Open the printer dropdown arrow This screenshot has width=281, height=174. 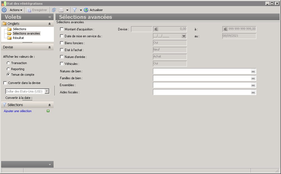click(67, 10)
